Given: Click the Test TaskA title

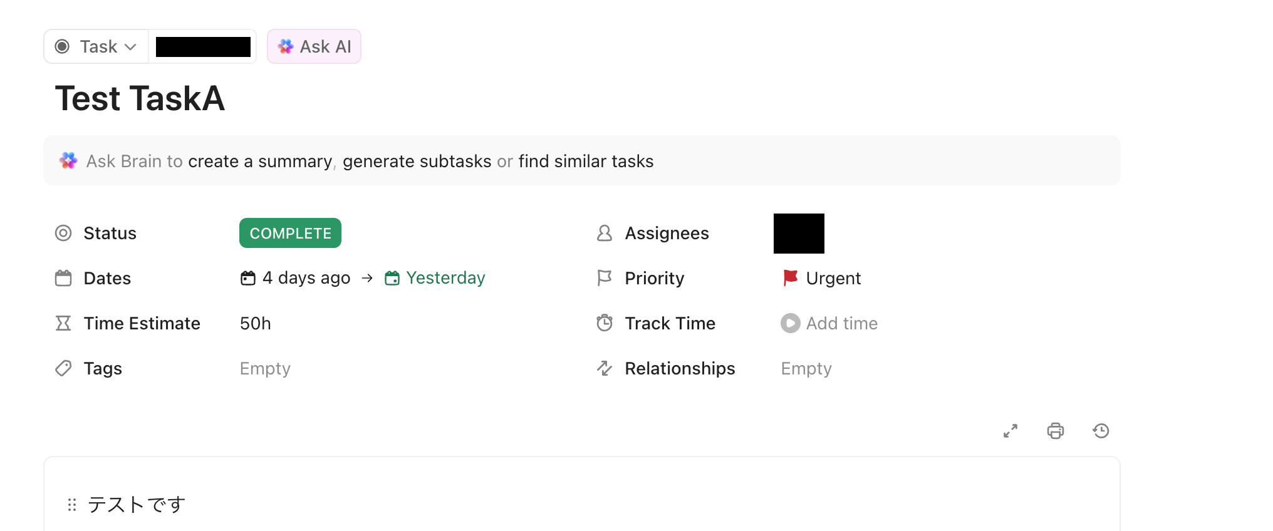Looking at the screenshot, I should [140, 99].
